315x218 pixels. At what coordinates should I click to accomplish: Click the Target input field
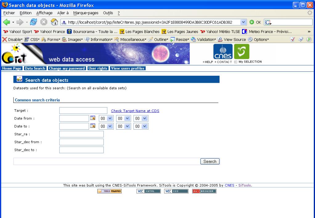pyautogui.click(x=83, y=111)
